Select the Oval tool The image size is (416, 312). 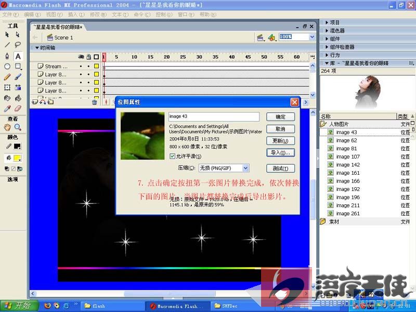[x=7, y=67]
